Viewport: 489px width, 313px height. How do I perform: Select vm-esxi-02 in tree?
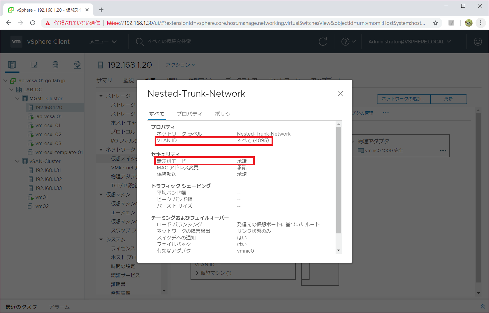[48, 134]
